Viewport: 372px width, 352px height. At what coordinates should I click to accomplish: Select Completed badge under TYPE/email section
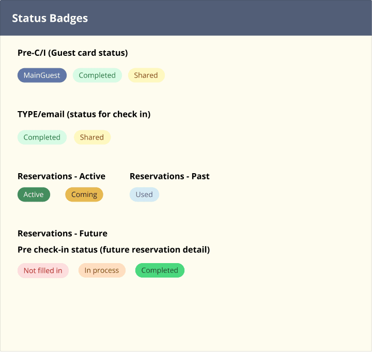point(42,137)
